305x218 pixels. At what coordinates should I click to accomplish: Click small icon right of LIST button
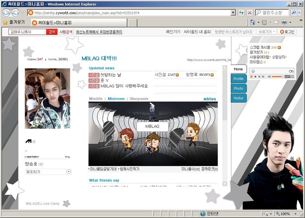coord(292,77)
